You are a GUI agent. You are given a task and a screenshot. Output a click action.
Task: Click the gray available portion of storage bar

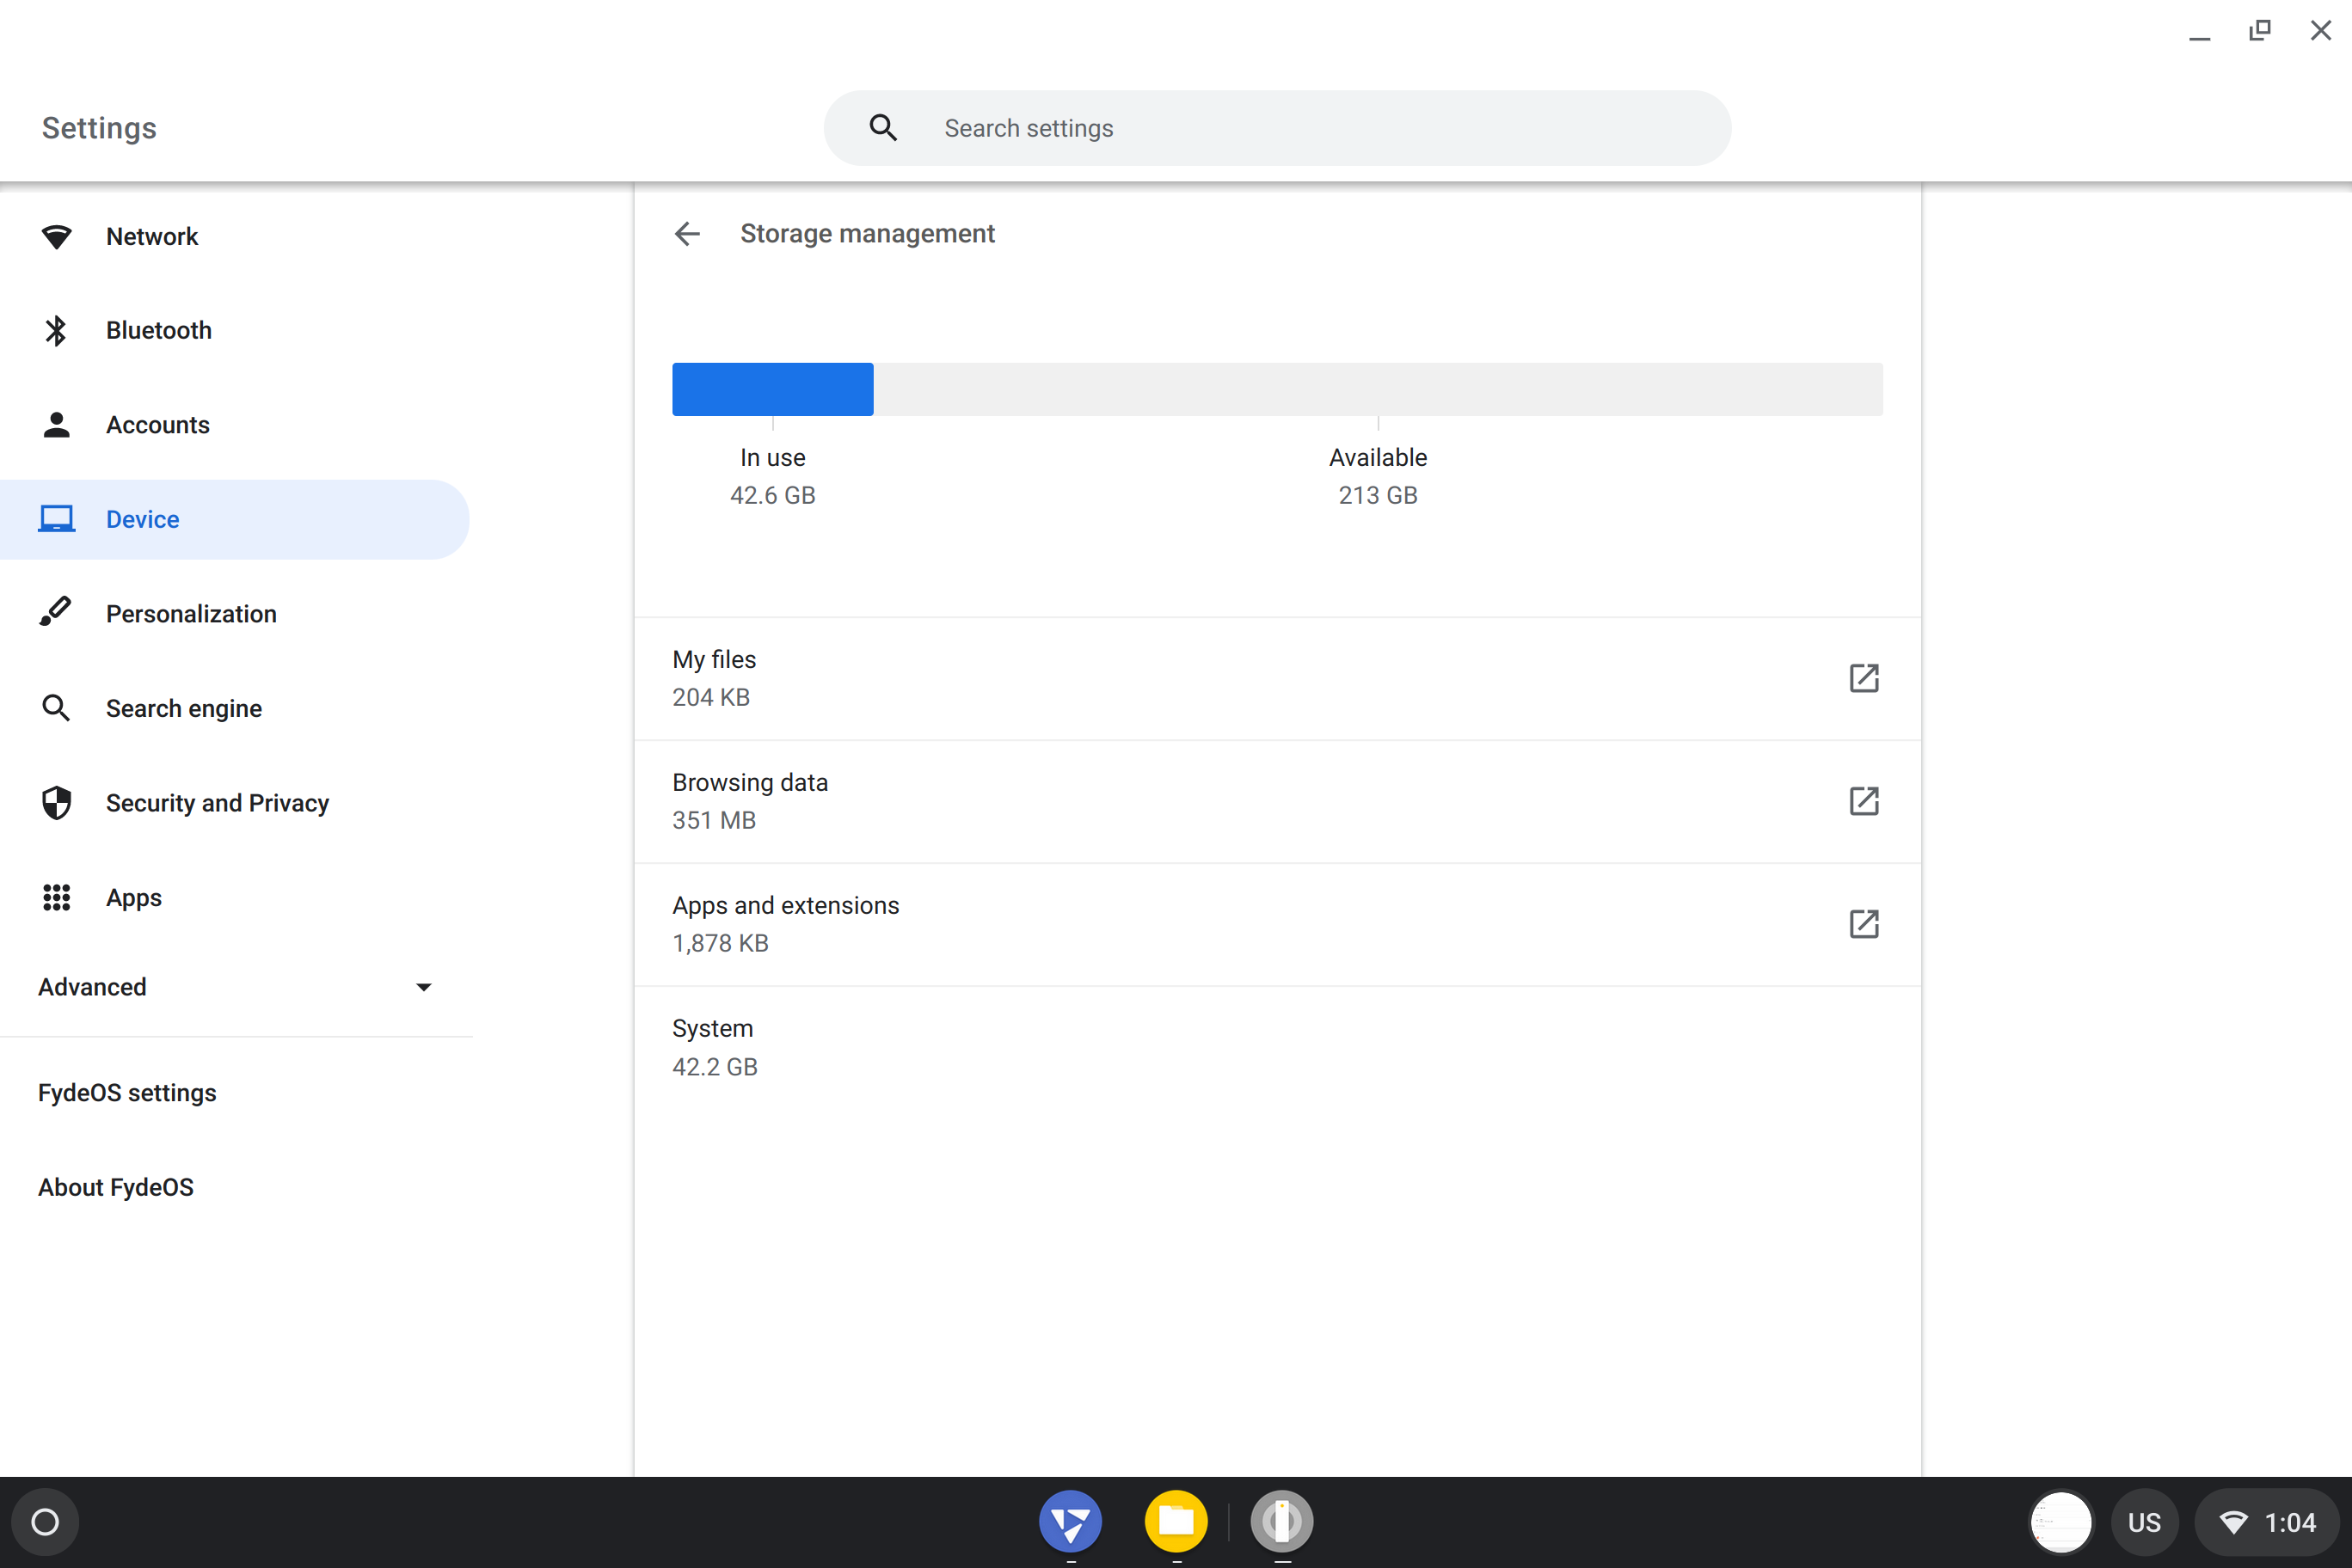tap(1378, 389)
